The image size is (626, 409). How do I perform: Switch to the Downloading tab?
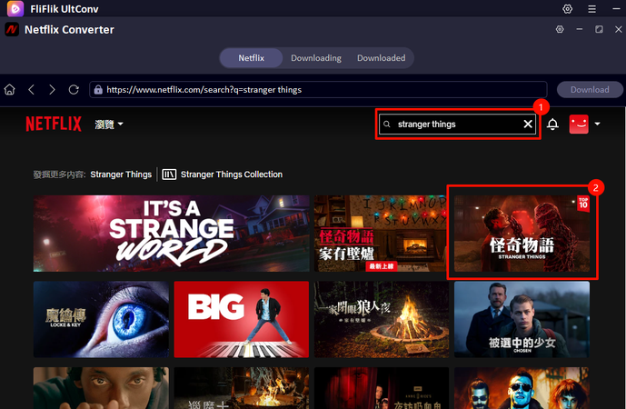(x=316, y=58)
